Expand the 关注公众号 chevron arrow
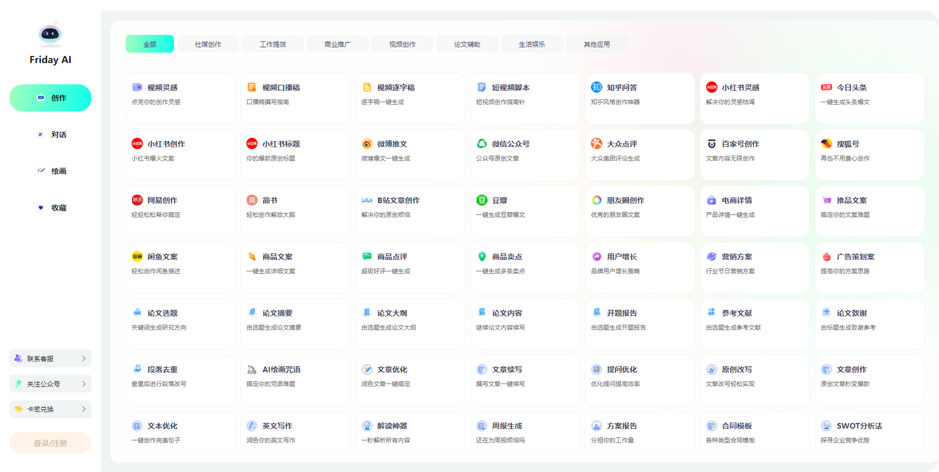This screenshot has width=939, height=472. coord(84,384)
